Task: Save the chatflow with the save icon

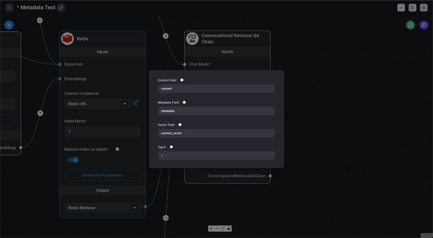Action: 412,8
